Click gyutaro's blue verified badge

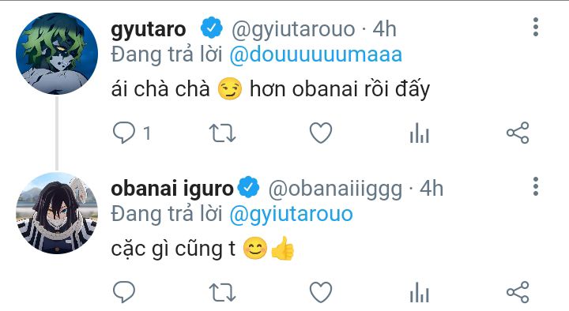click(212, 28)
